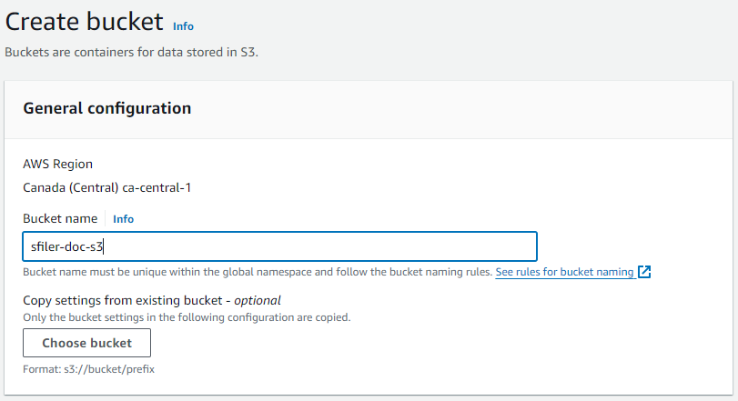Screen dimensions: 738x401
Task: Click the italic optional word
Action: point(258,300)
